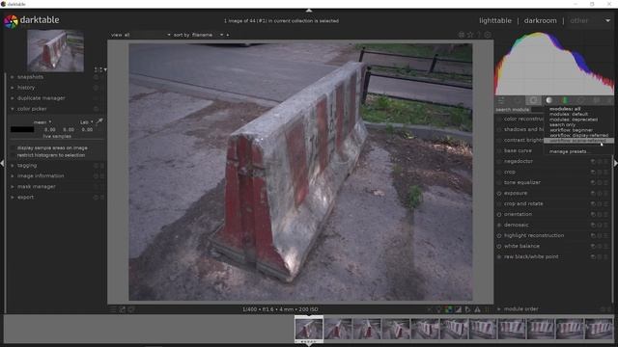The image size is (618, 347).
Task: Select 'search only' preset
Action: pyautogui.click(x=562, y=124)
